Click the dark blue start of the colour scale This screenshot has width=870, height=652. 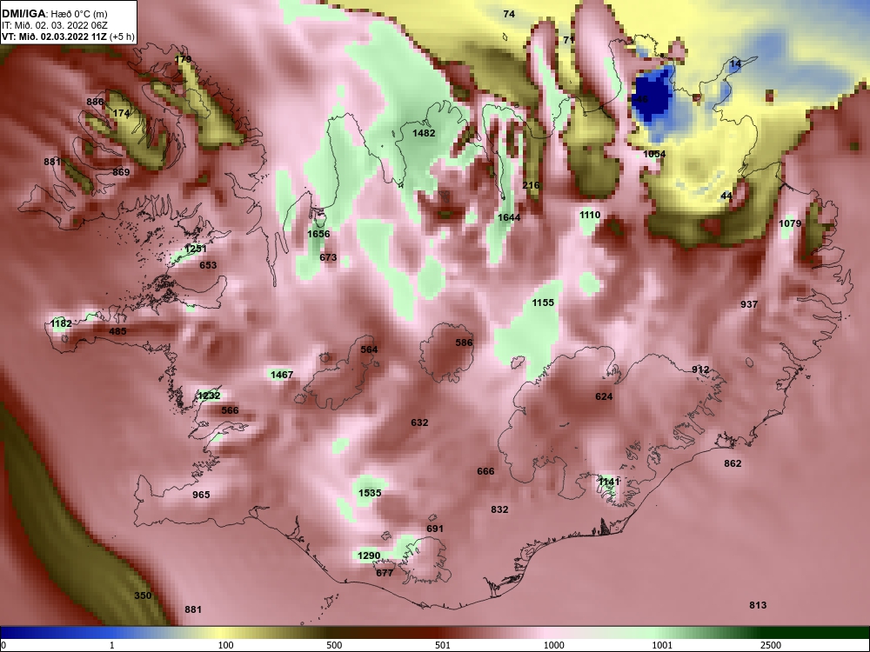coord(11,633)
